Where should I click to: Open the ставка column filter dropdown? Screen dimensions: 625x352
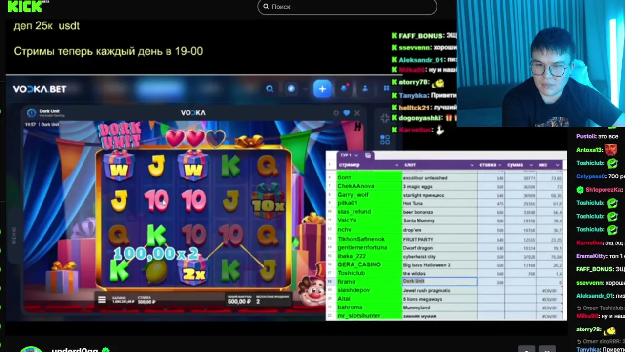pos(500,165)
